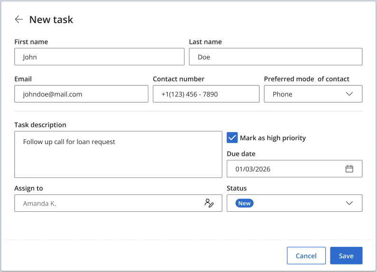Click the First name label
Viewport: 377px width, 272px height.
pos(31,42)
